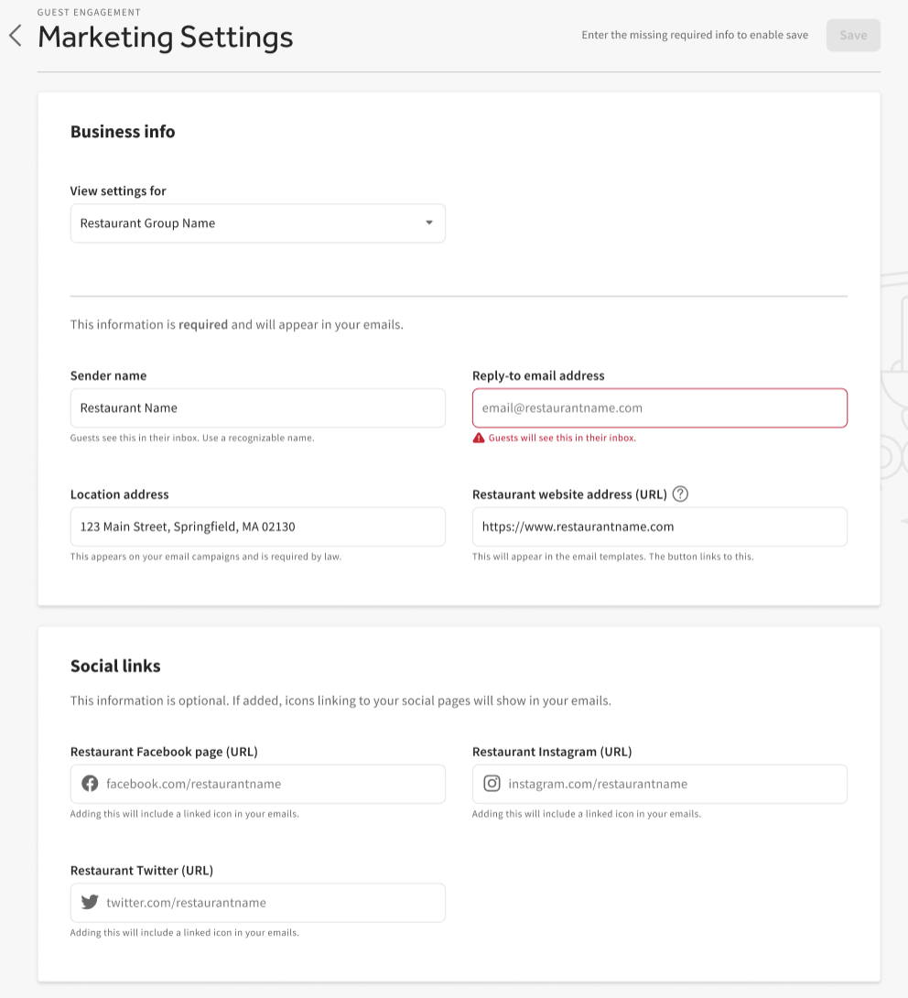
Task: Click the Guest Engagement breadcrumb text
Action: (x=89, y=13)
